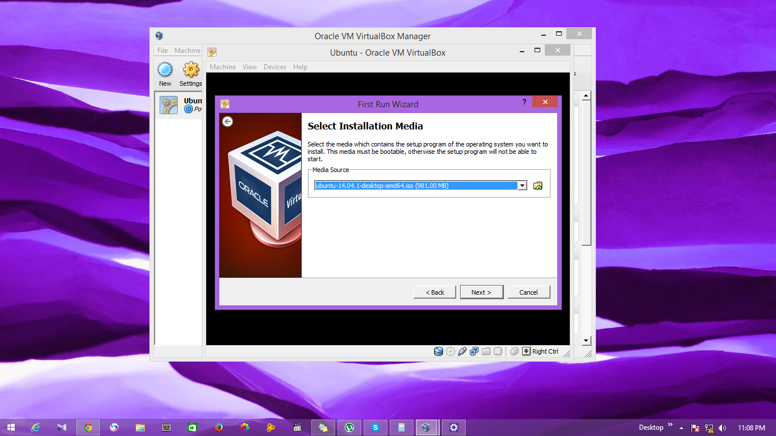The image size is (776, 436).
Task: Click the Back button in wizard
Action: [435, 292]
